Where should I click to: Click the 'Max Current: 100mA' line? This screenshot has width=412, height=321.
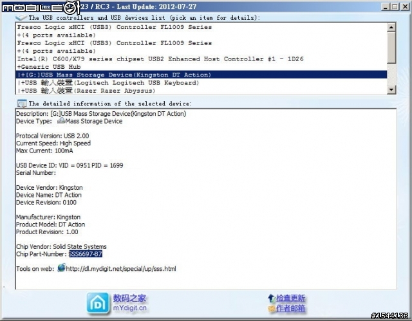click(x=44, y=151)
